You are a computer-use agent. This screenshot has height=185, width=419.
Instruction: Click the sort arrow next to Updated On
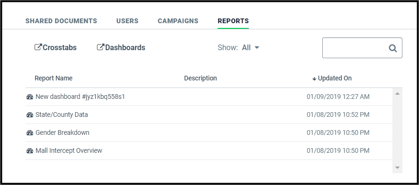click(314, 79)
